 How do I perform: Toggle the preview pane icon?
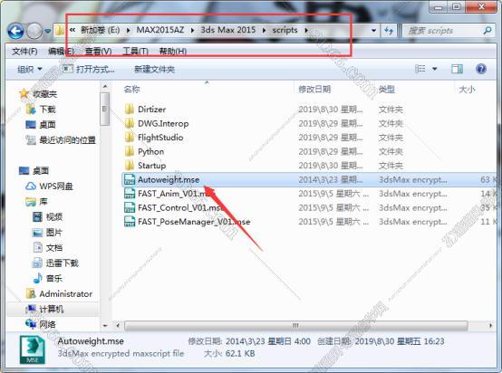click(x=457, y=69)
